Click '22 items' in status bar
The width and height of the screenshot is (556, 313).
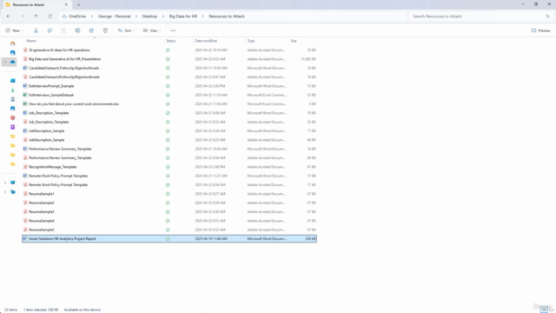coord(11,310)
